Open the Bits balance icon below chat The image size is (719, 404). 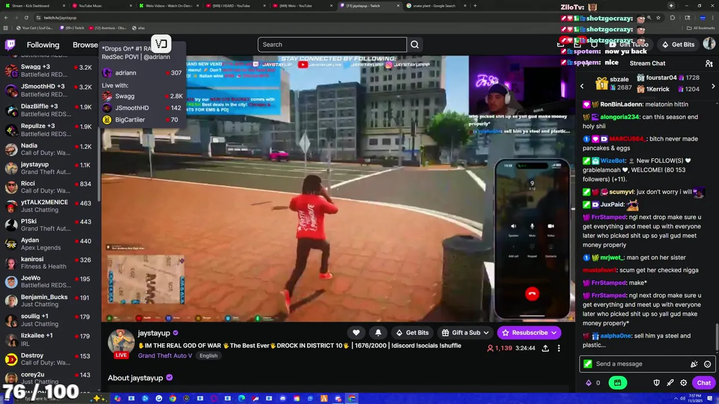(589, 383)
